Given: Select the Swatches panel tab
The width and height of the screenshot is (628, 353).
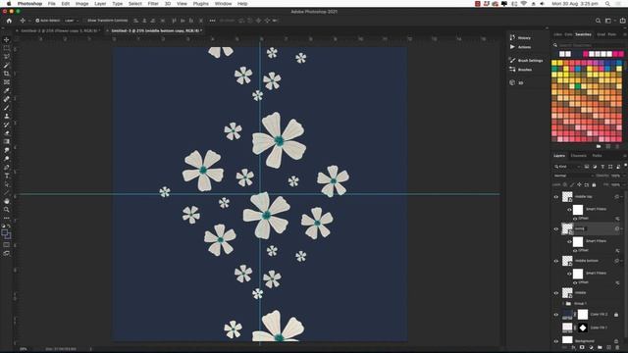Looking at the screenshot, I should pos(583,34).
